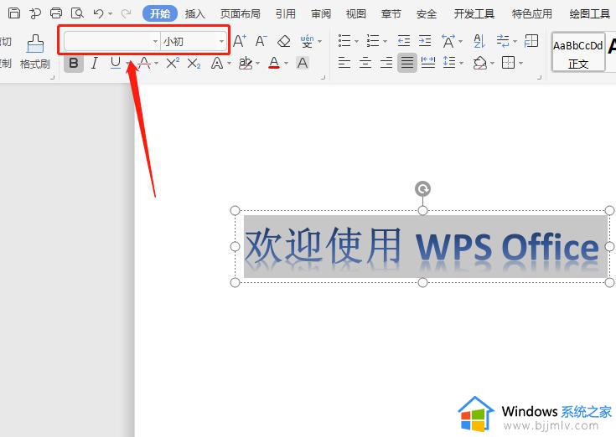Click the shading paint bucket icon
This screenshot has width=616, height=437.
pos(480,63)
